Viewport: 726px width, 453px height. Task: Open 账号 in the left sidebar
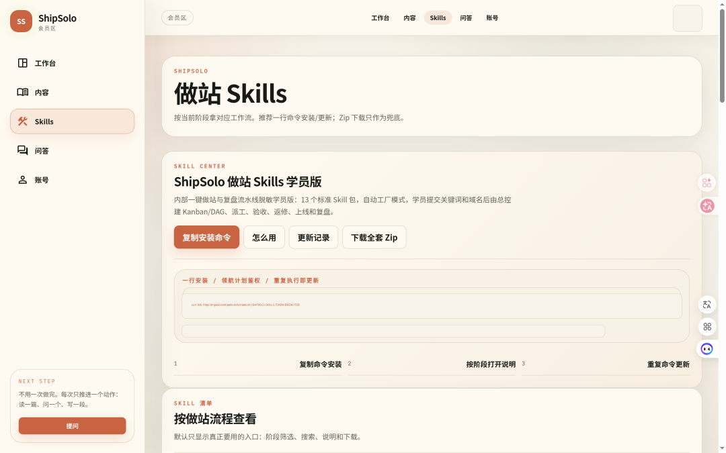tap(72, 180)
